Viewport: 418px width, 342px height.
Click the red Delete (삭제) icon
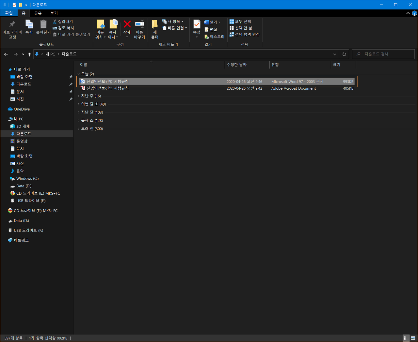point(127,24)
